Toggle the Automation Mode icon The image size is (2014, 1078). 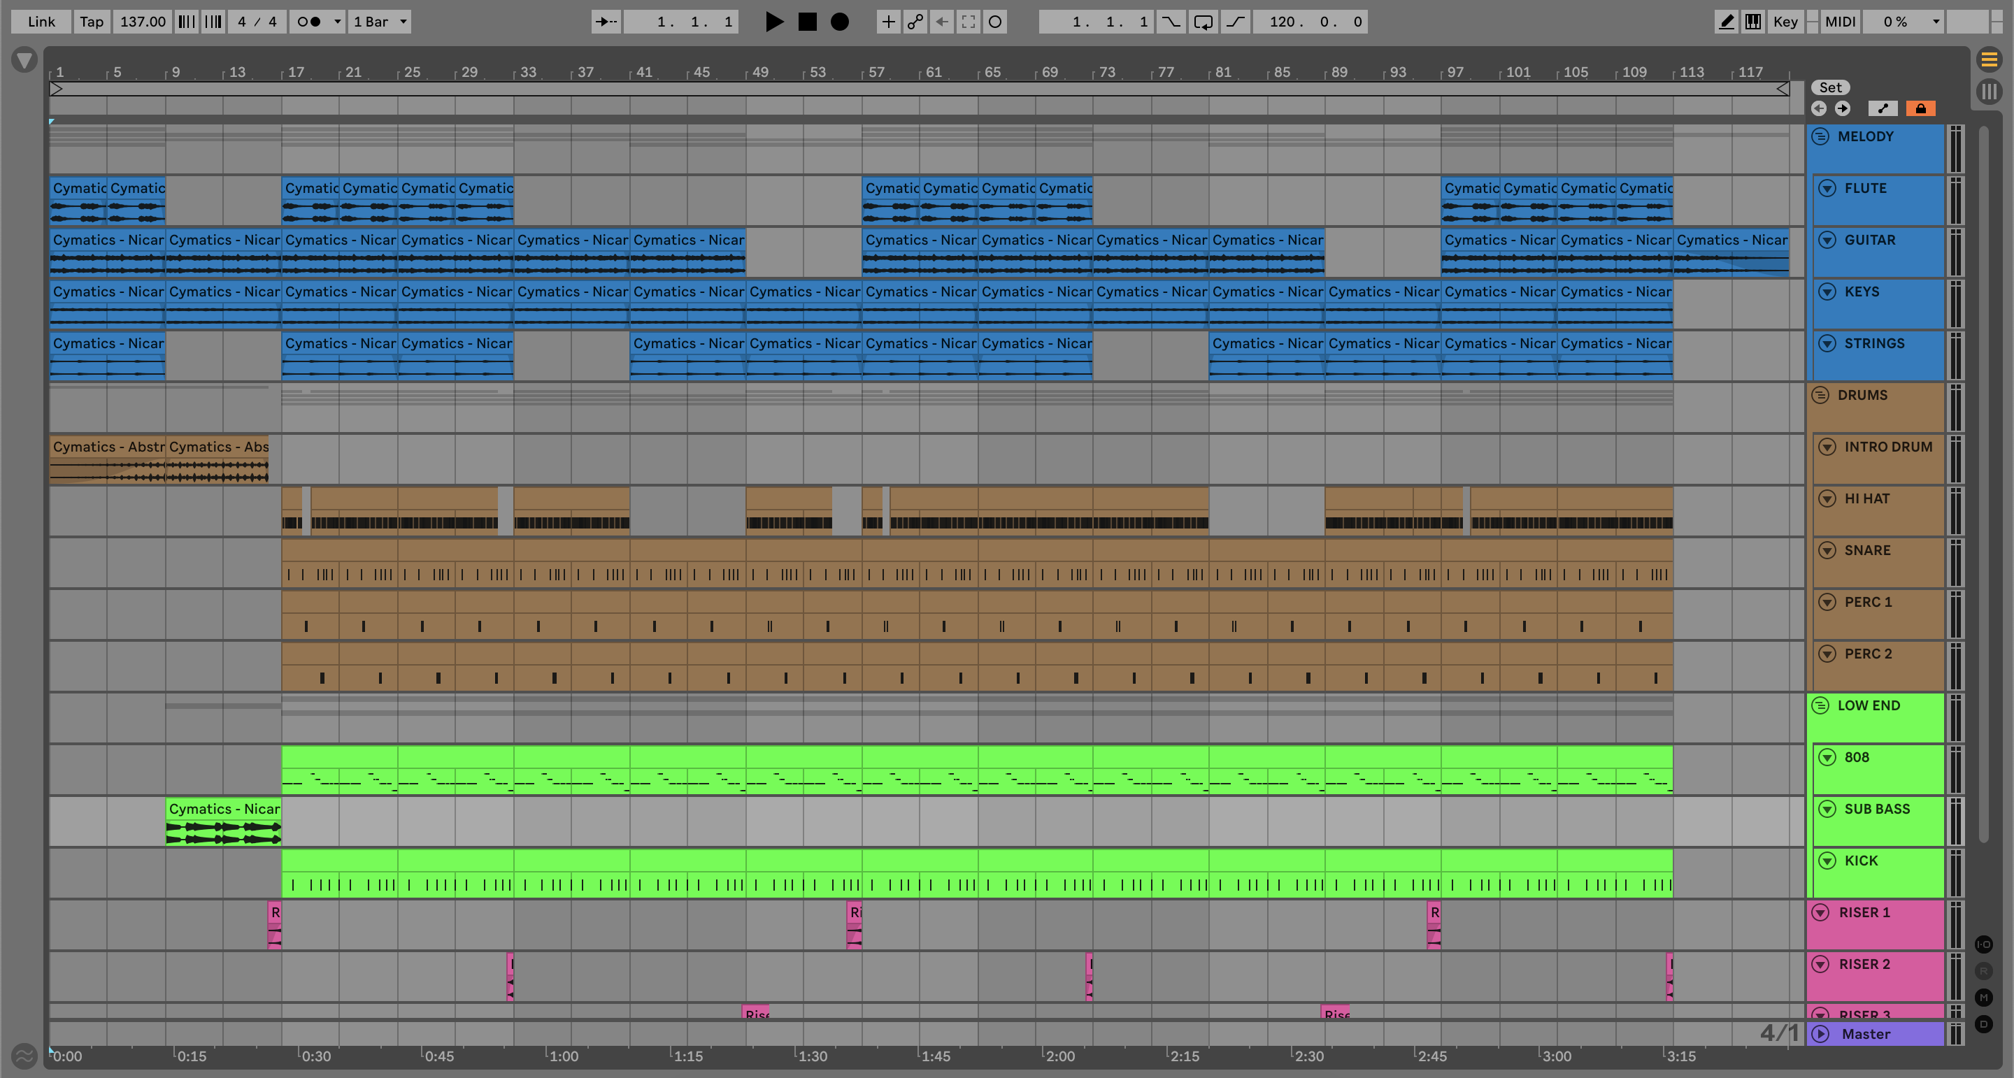coord(1883,108)
